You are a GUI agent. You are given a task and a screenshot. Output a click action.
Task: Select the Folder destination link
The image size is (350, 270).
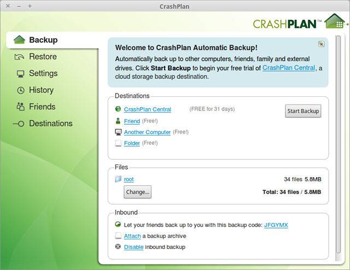tap(132, 143)
